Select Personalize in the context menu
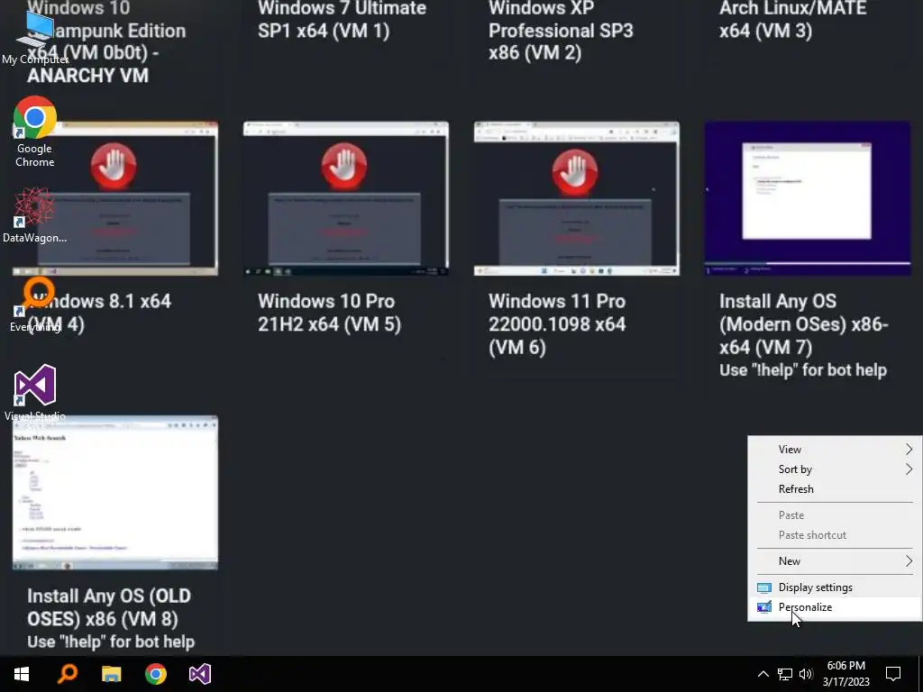The height and width of the screenshot is (692, 923). [x=835, y=607]
